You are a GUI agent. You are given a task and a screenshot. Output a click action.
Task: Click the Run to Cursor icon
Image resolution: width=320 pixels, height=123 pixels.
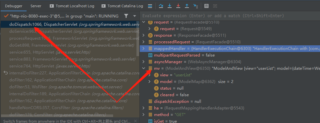(x=196, y=6)
